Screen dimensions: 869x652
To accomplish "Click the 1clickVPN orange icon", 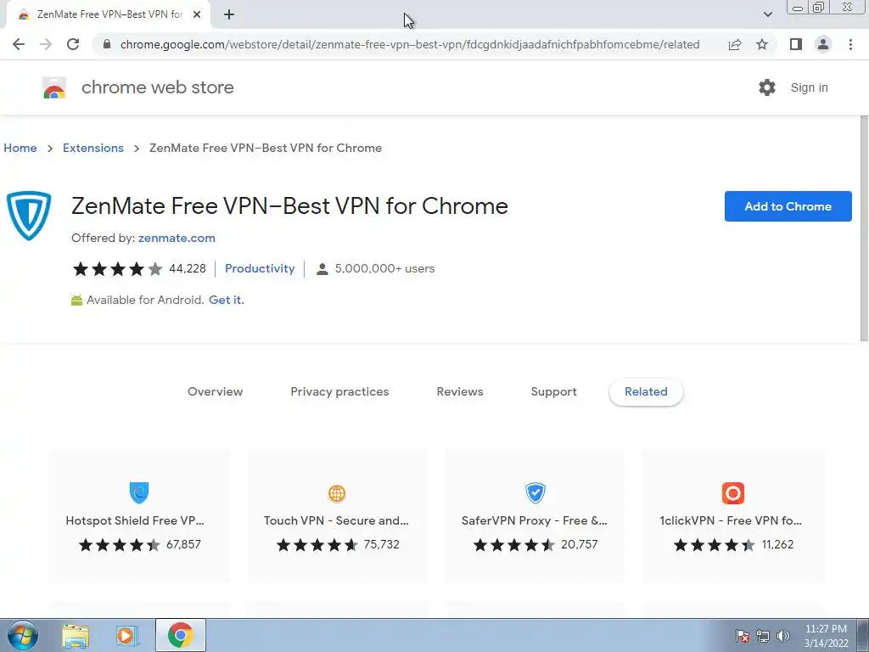I will click(x=732, y=493).
